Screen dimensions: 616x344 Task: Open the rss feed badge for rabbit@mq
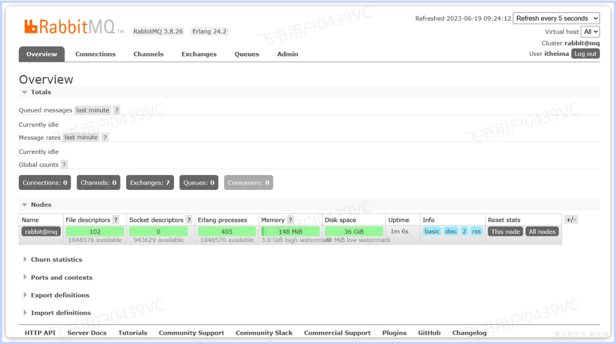click(476, 231)
